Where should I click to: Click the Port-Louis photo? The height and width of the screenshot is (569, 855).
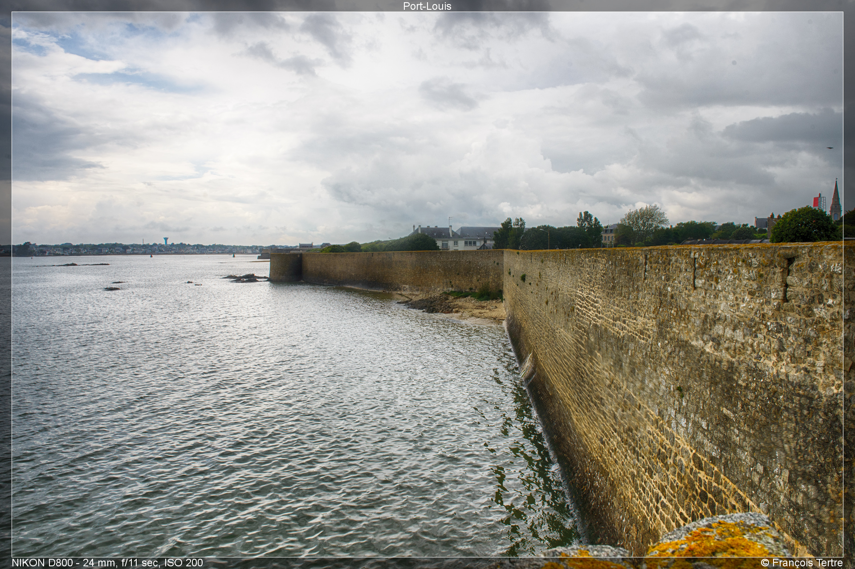tap(427, 284)
